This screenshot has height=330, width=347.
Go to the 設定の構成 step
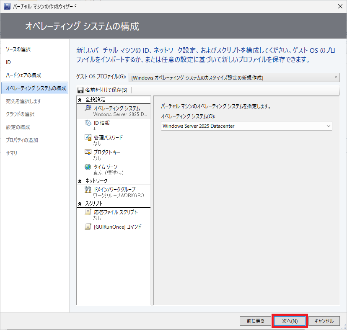pos(18,127)
